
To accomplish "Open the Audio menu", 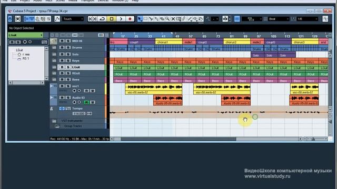I will pos(37,1).
